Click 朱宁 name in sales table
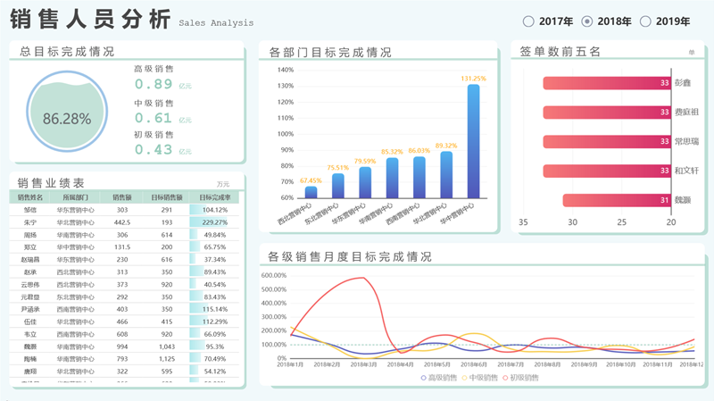The image size is (714, 401). (x=30, y=222)
